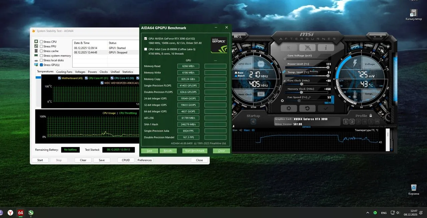Image resolution: width=427 pixels, height=218 pixels.
Task: Click Start Benchmark button
Action: [x=195, y=151]
